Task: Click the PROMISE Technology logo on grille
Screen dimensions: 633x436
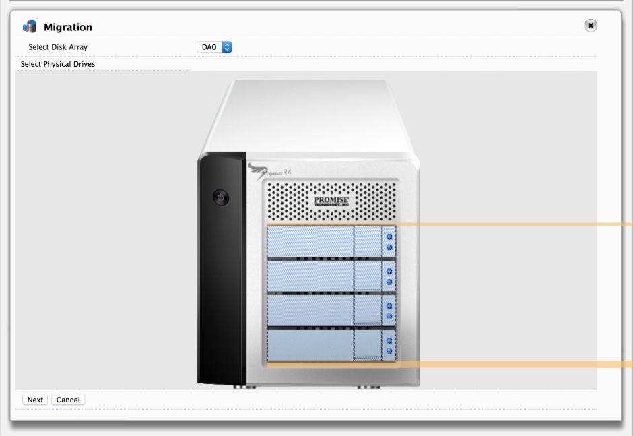Action: (331, 201)
